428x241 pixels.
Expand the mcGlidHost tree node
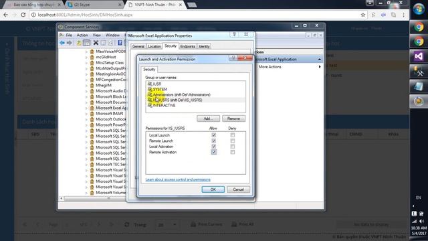(86, 57)
